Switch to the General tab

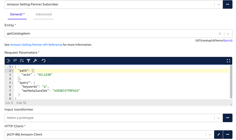pyautogui.click(x=17, y=14)
